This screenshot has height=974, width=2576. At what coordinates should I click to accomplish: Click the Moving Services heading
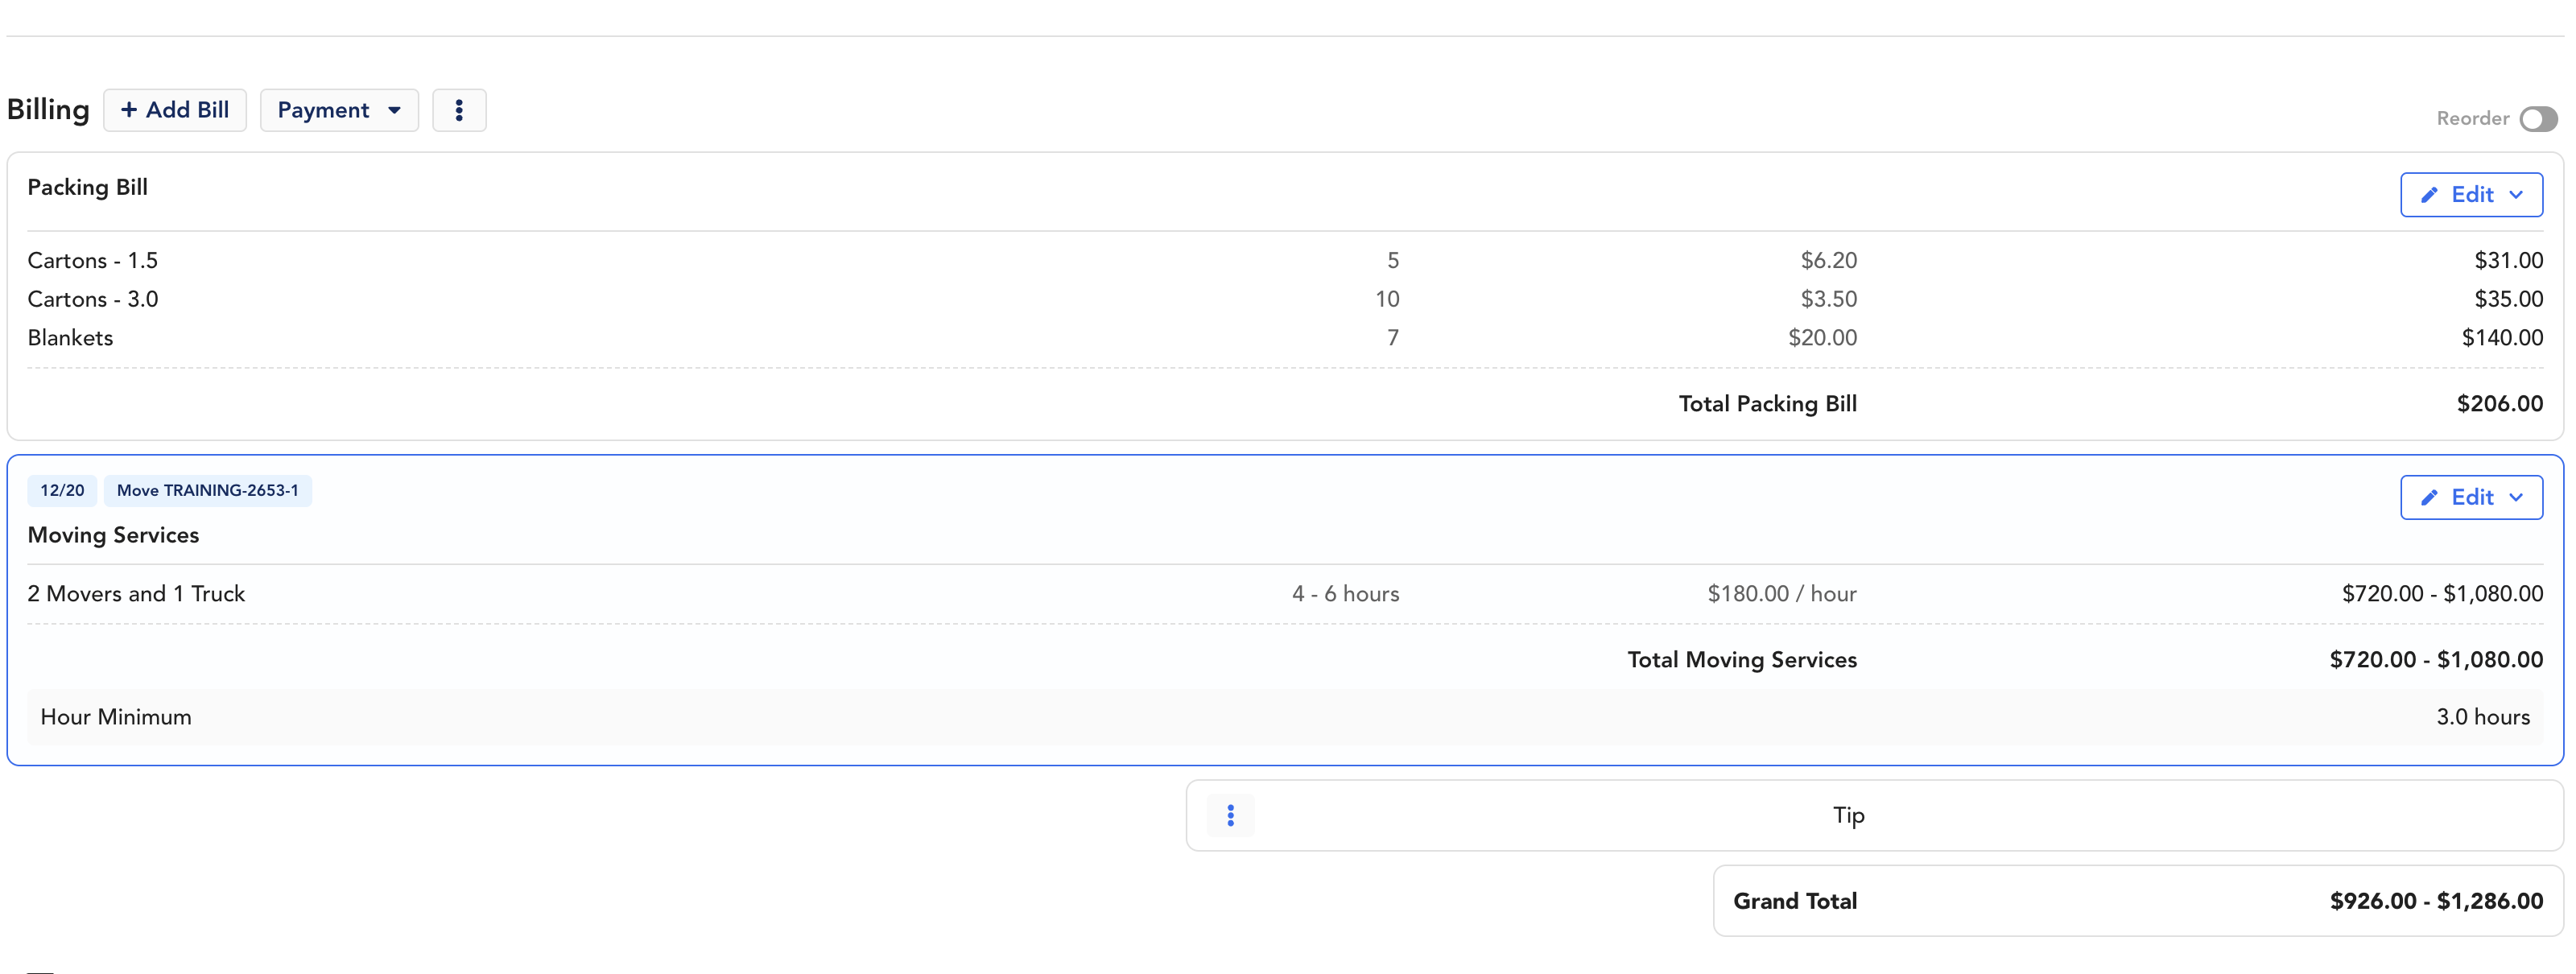[x=113, y=535]
